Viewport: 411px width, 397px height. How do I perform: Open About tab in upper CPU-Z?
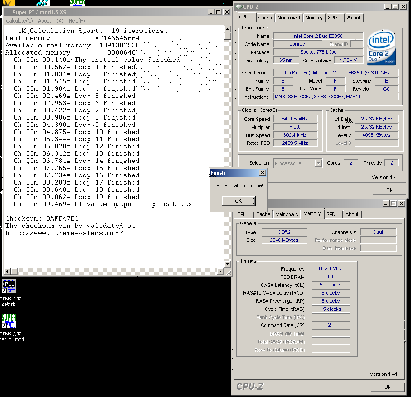click(x=354, y=18)
